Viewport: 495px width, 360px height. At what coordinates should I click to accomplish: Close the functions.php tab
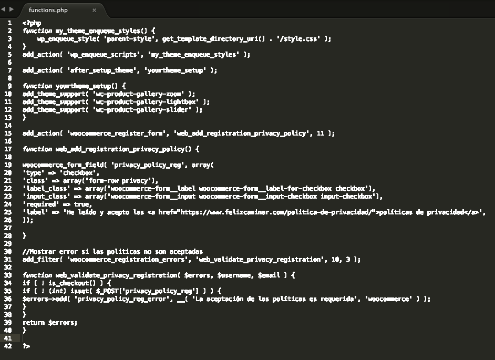click(94, 10)
